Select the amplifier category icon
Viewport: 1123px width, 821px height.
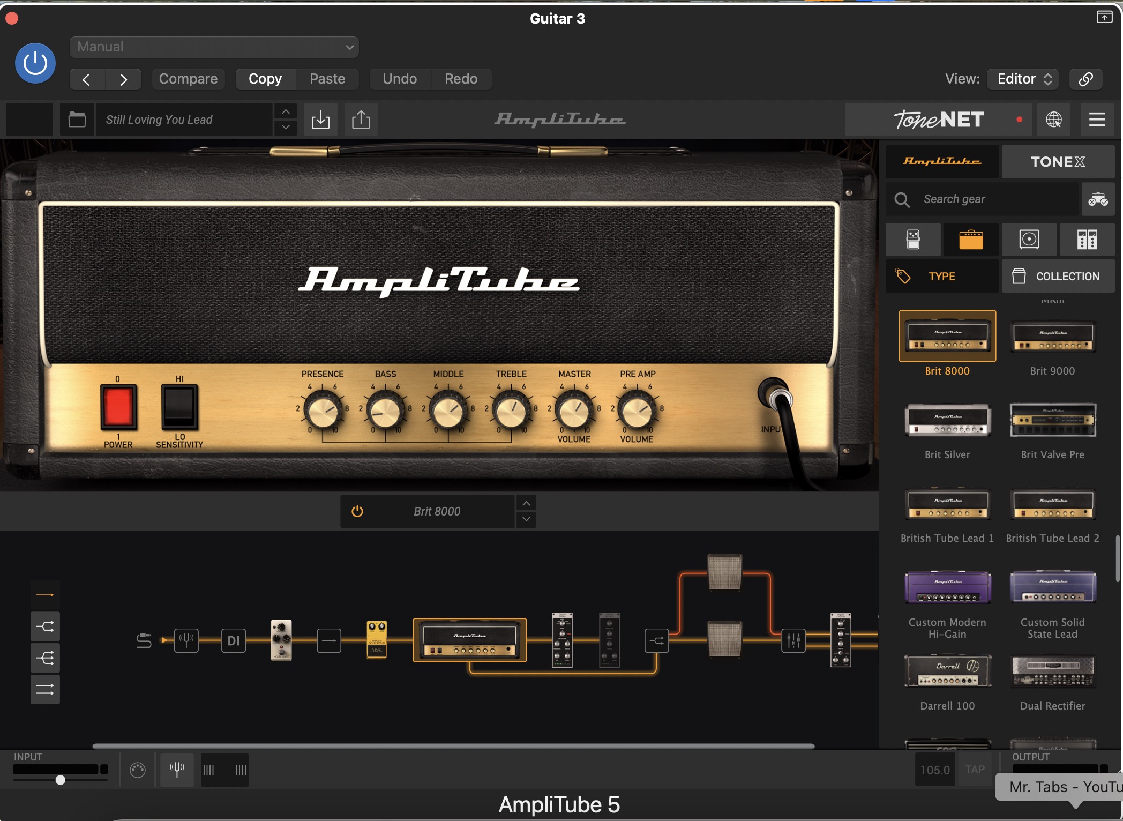pyautogui.click(x=971, y=240)
